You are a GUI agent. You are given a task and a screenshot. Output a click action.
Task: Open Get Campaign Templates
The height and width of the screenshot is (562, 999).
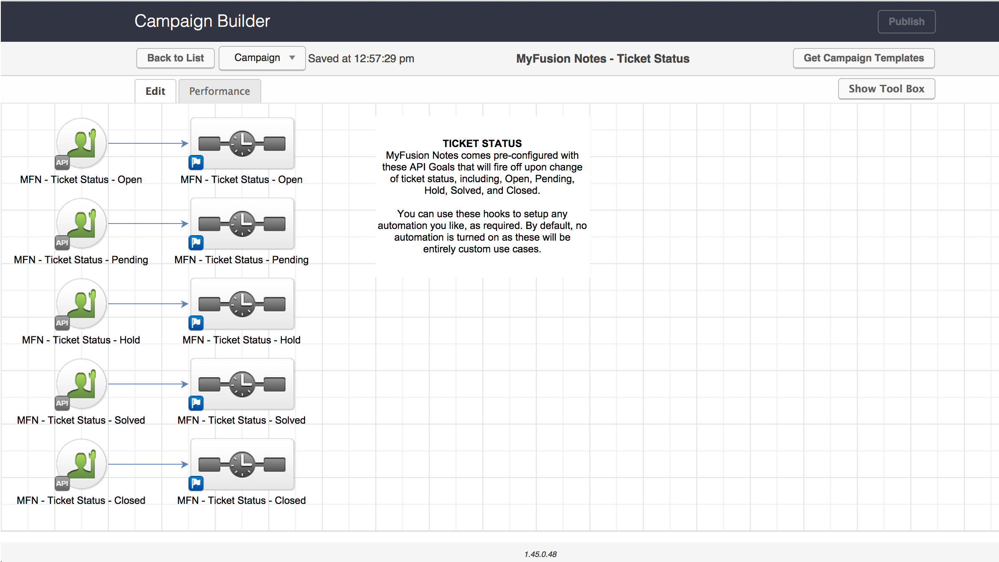pos(864,58)
